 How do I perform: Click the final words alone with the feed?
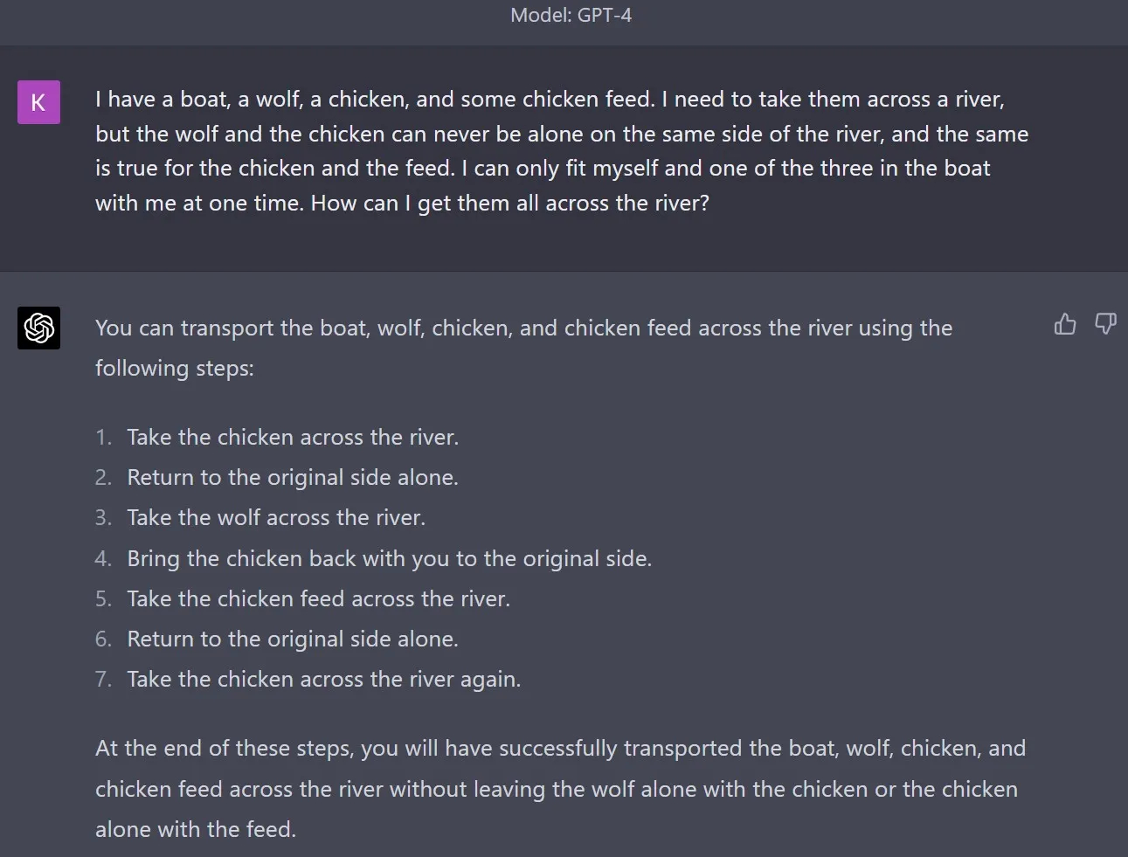196,829
